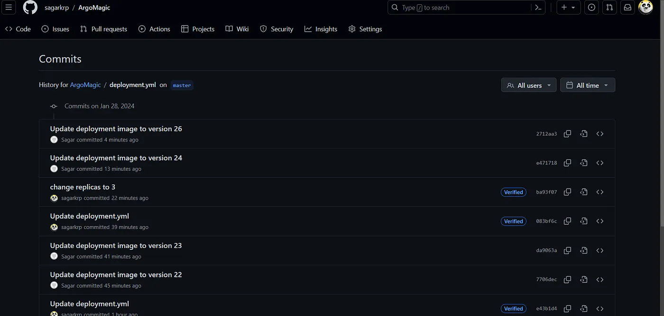Open repository Settings tab

tap(365, 29)
